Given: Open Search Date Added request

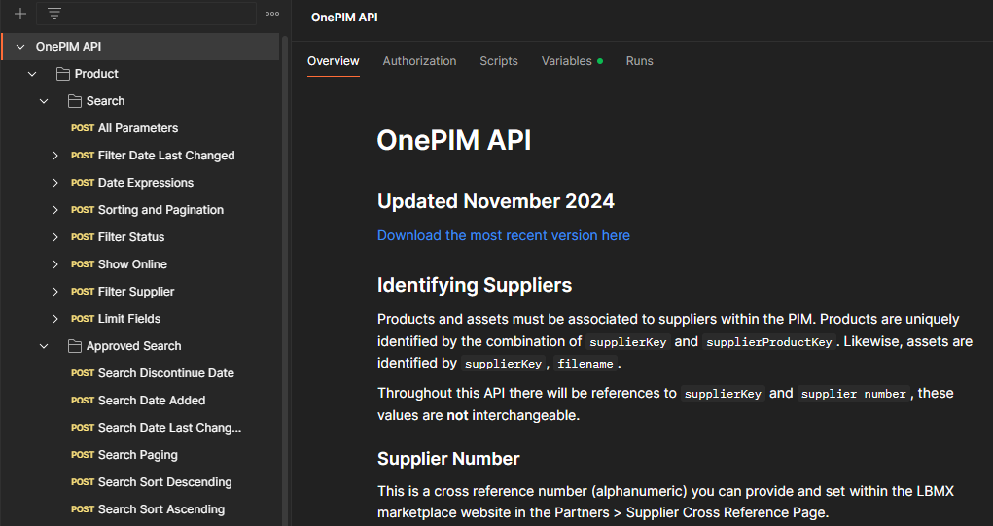Looking at the screenshot, I should (x=137, y=401).
